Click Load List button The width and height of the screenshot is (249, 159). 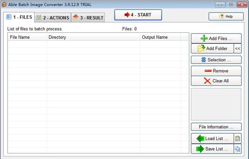212,138
